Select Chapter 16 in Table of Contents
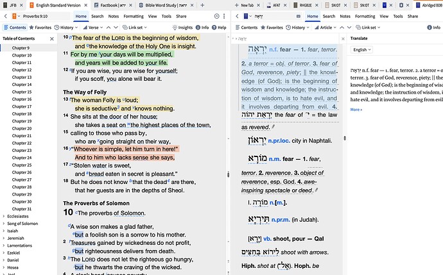Image resolution: width=443 pixels, height=275 pixels. (x=22, y=99)
